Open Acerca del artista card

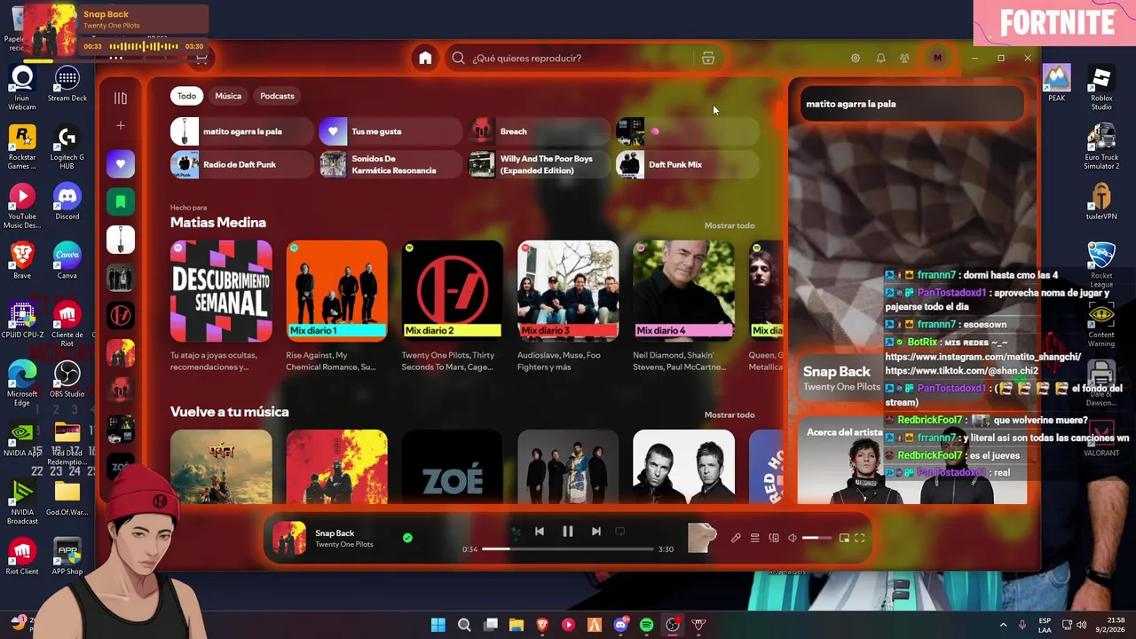pos(912,461)
